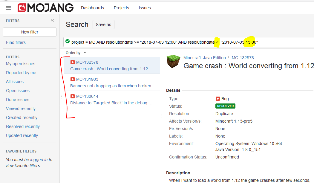
Task: Click the issue title in the detail pane
Action: [249, 66]
